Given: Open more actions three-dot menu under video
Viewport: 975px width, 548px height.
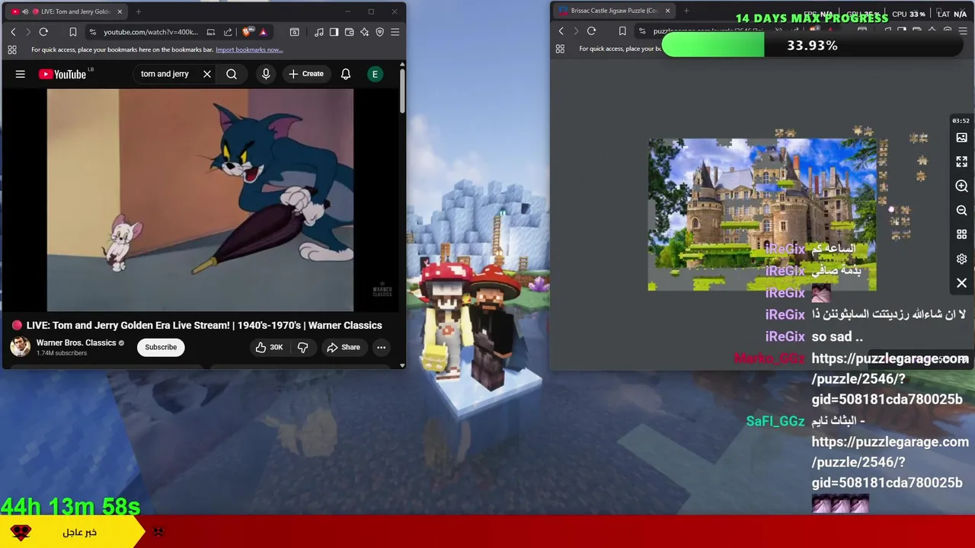Looking at the screenshot, I should (x=381, y=347).
